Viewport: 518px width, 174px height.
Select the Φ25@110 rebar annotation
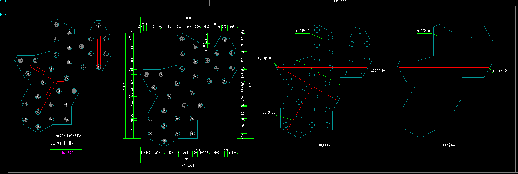(x=302, y=31)
